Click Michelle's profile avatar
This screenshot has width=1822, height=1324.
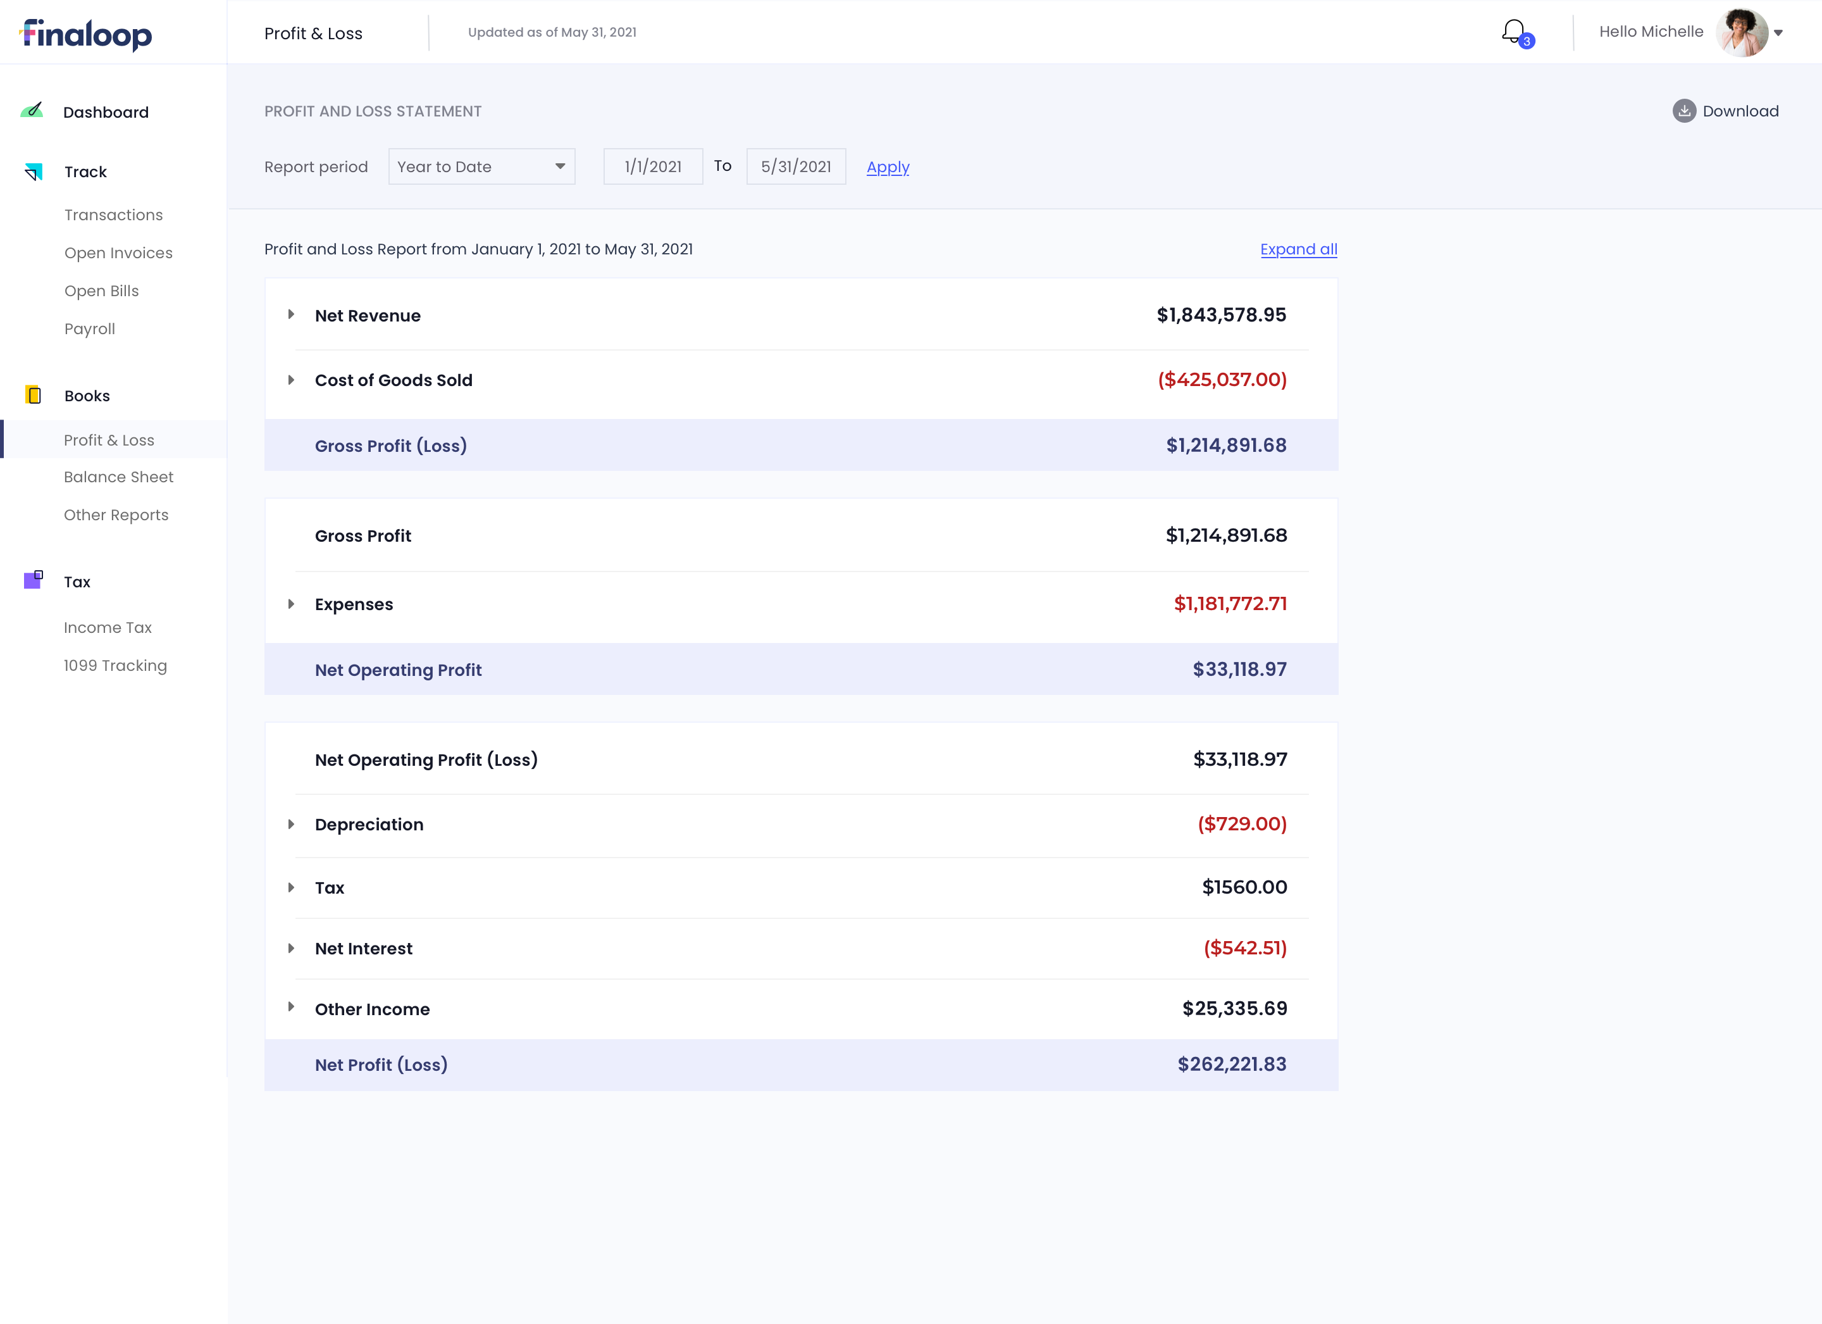pyautogui.click(x=1741, y=32)
